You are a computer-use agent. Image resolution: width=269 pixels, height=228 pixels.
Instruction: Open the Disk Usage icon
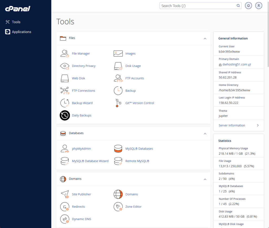118,66
